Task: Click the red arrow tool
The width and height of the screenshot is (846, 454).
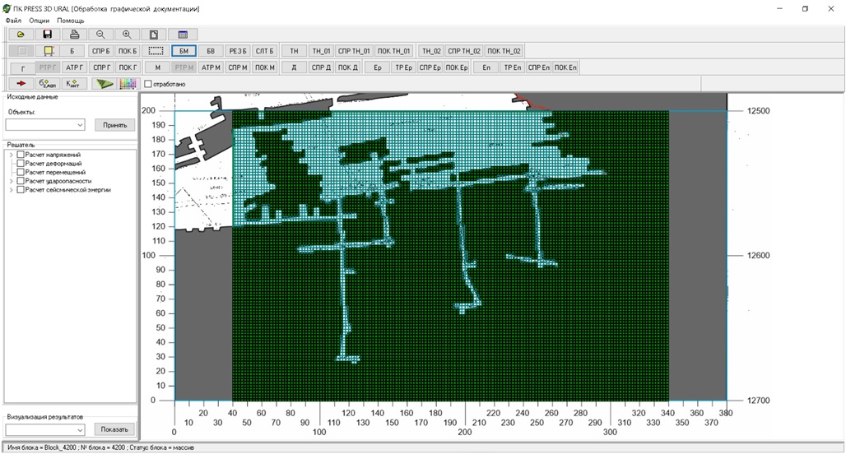Action: (x=21, y=84)
